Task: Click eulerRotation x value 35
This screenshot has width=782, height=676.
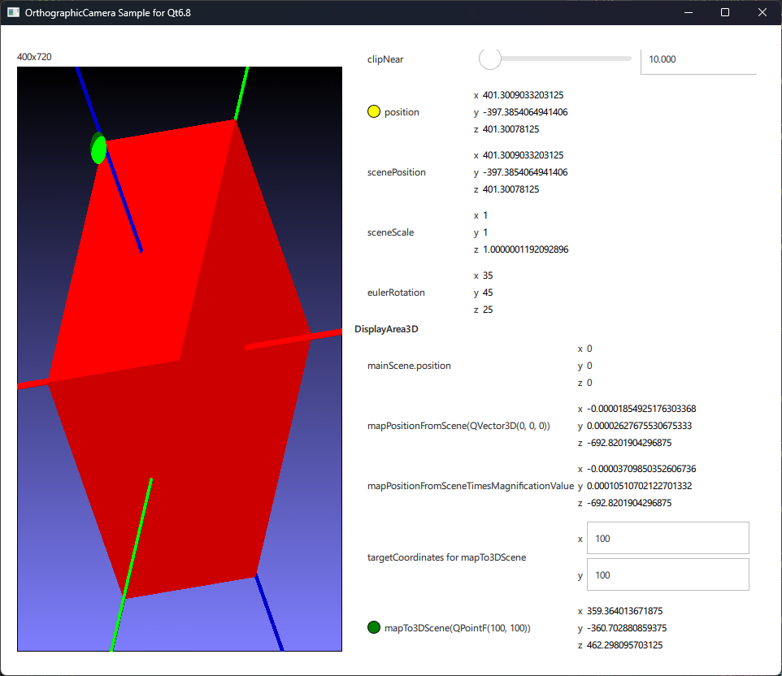Action: pyautogui.click(x=488, y=275)
